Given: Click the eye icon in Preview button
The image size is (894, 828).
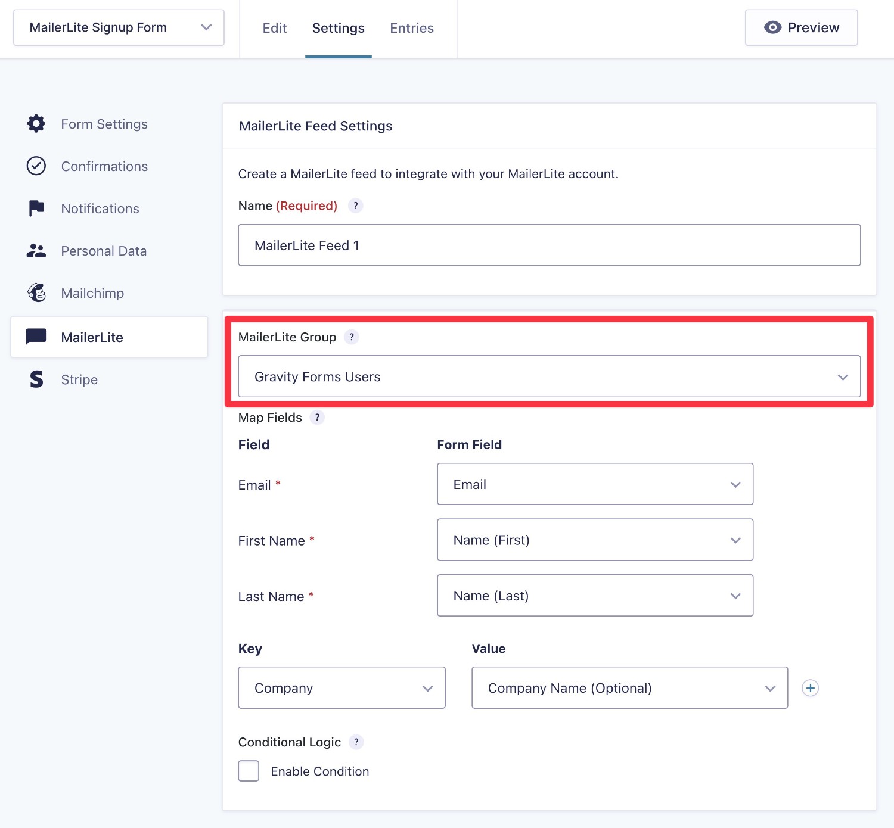Looking at the screenshot, I should 772,27.
